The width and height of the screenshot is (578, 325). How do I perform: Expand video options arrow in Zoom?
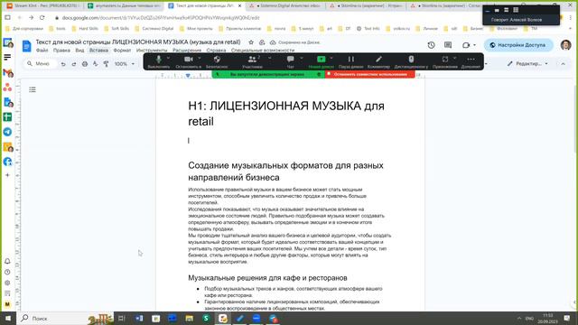click(x=200, y=58)
